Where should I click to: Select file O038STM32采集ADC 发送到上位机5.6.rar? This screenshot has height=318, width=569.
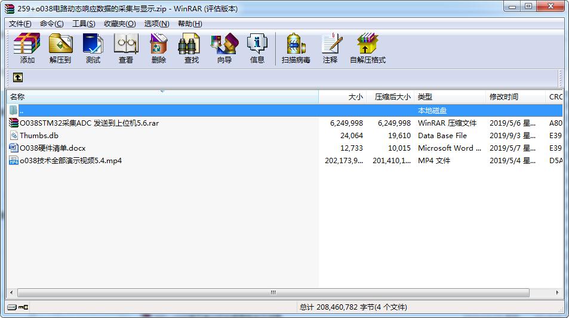[x=90, y=123]
